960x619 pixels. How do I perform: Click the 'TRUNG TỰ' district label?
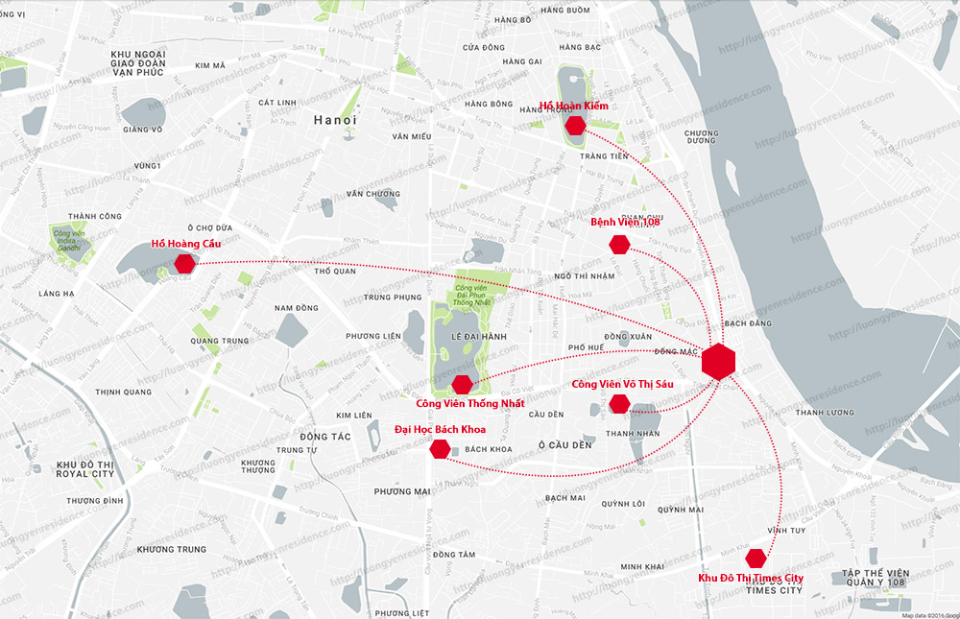click(297, 449)
